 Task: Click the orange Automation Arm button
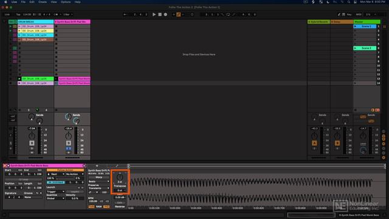[178, 15]
